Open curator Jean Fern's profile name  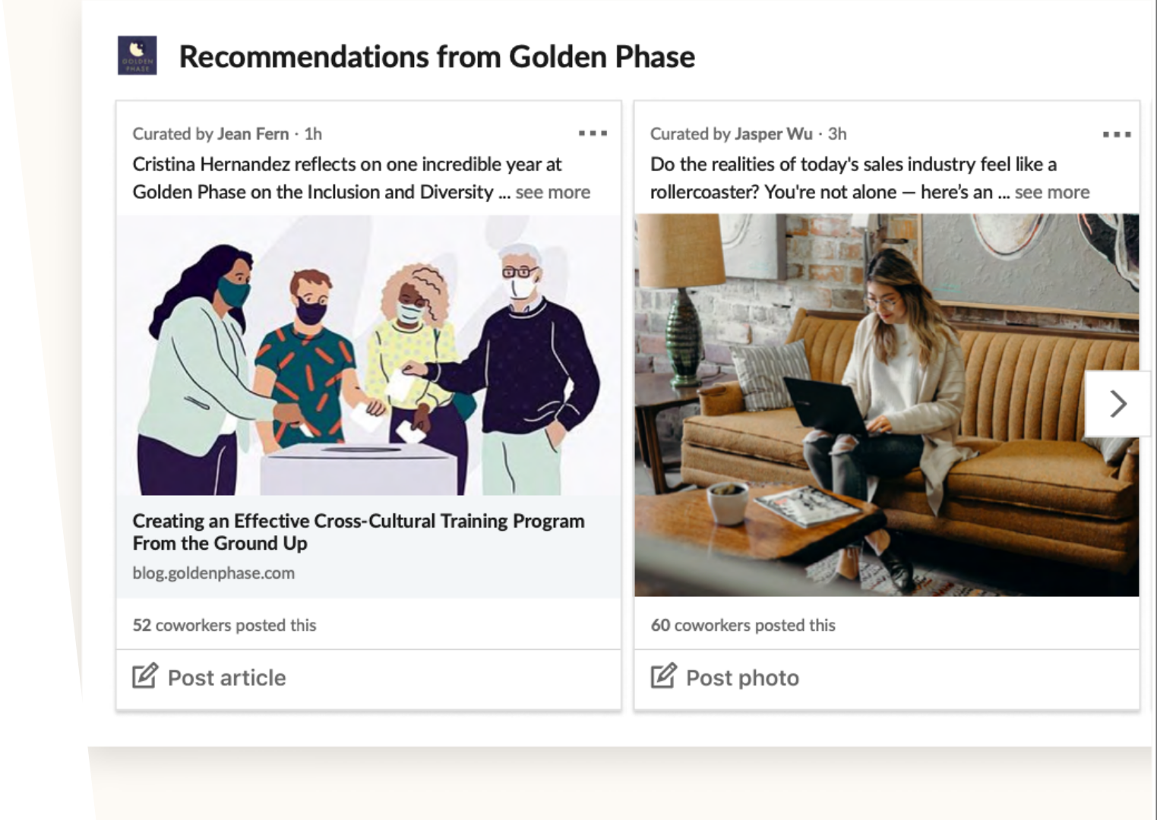253,134
